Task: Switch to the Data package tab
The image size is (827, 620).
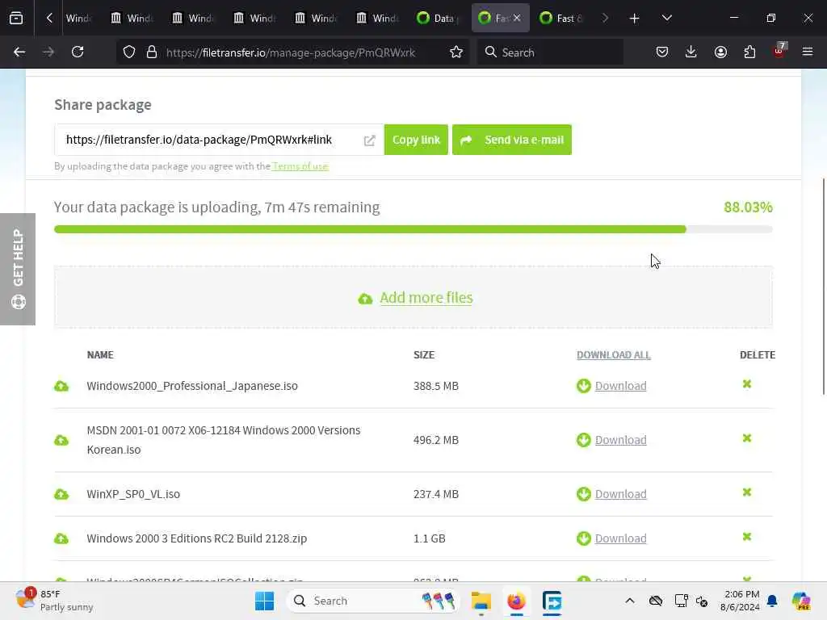Action: pos(439,18)
